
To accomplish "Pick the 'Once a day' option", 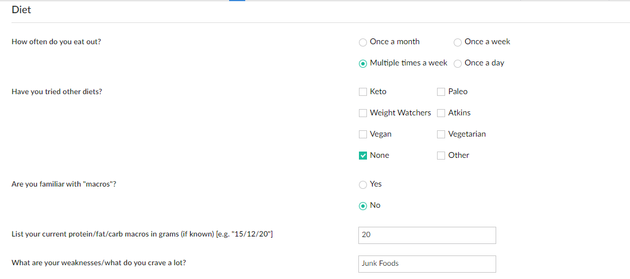I will pos(458,63).
